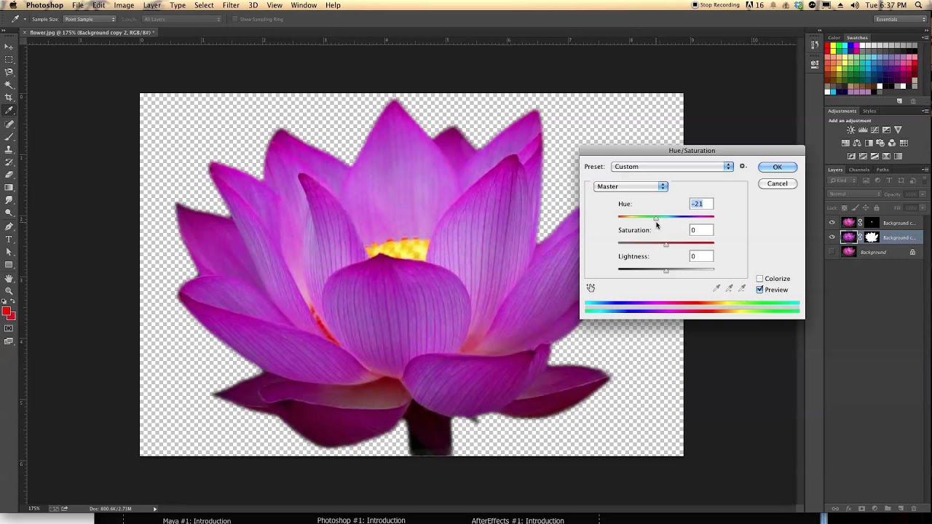Image resolution: width=932 pixels, height=524 pixels.
Task: Open the Sample Size Point Sample dropdown
Action: (89, 19)
